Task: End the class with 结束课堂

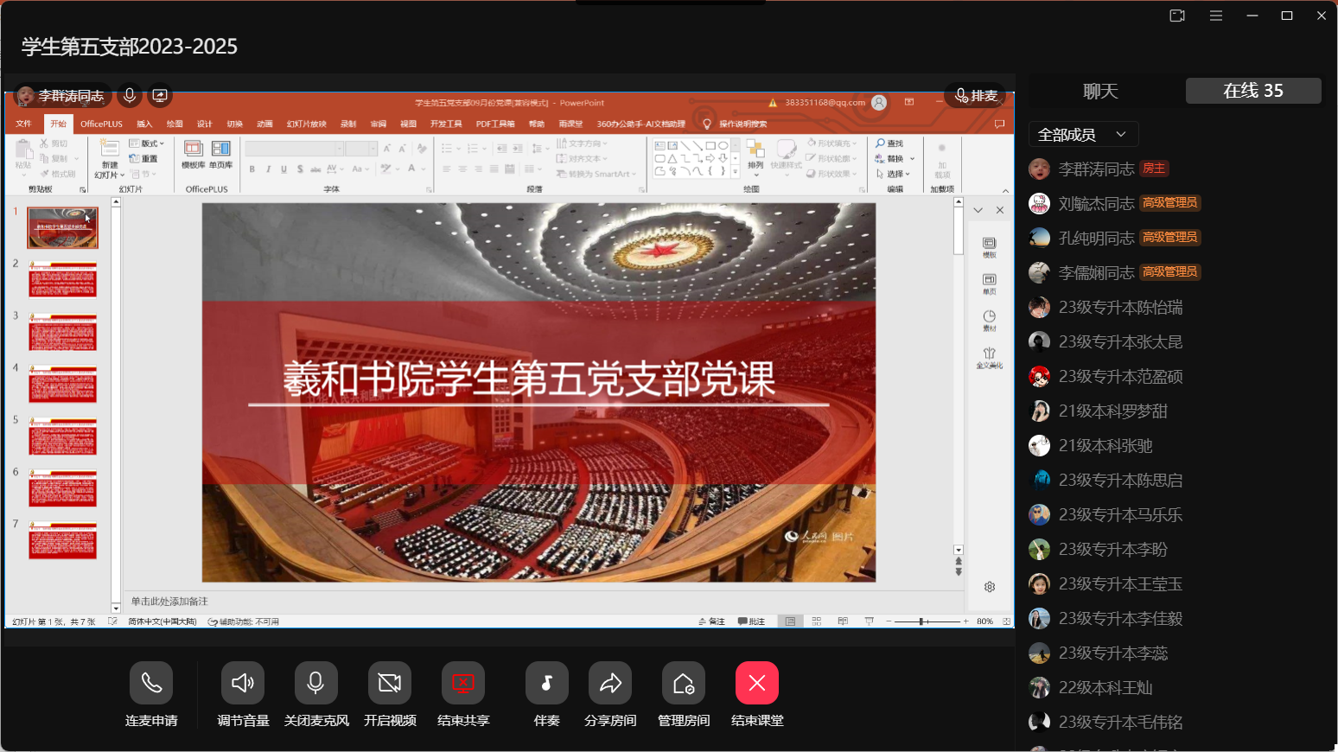Action: [x=757, y=684]
